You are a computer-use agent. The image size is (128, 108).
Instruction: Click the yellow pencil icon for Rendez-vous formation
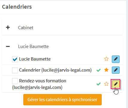coord(115,84)
